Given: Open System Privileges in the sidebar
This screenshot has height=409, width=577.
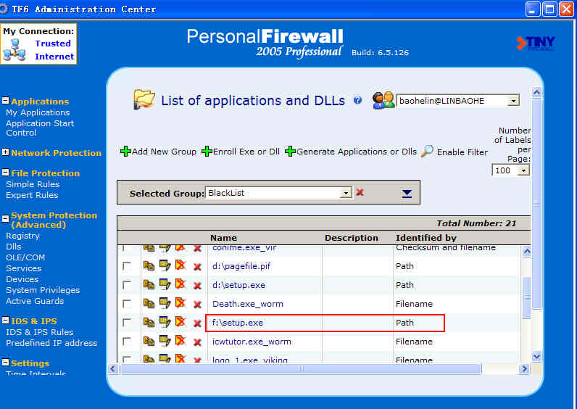Looking at the screenshot, I should 43,290.
